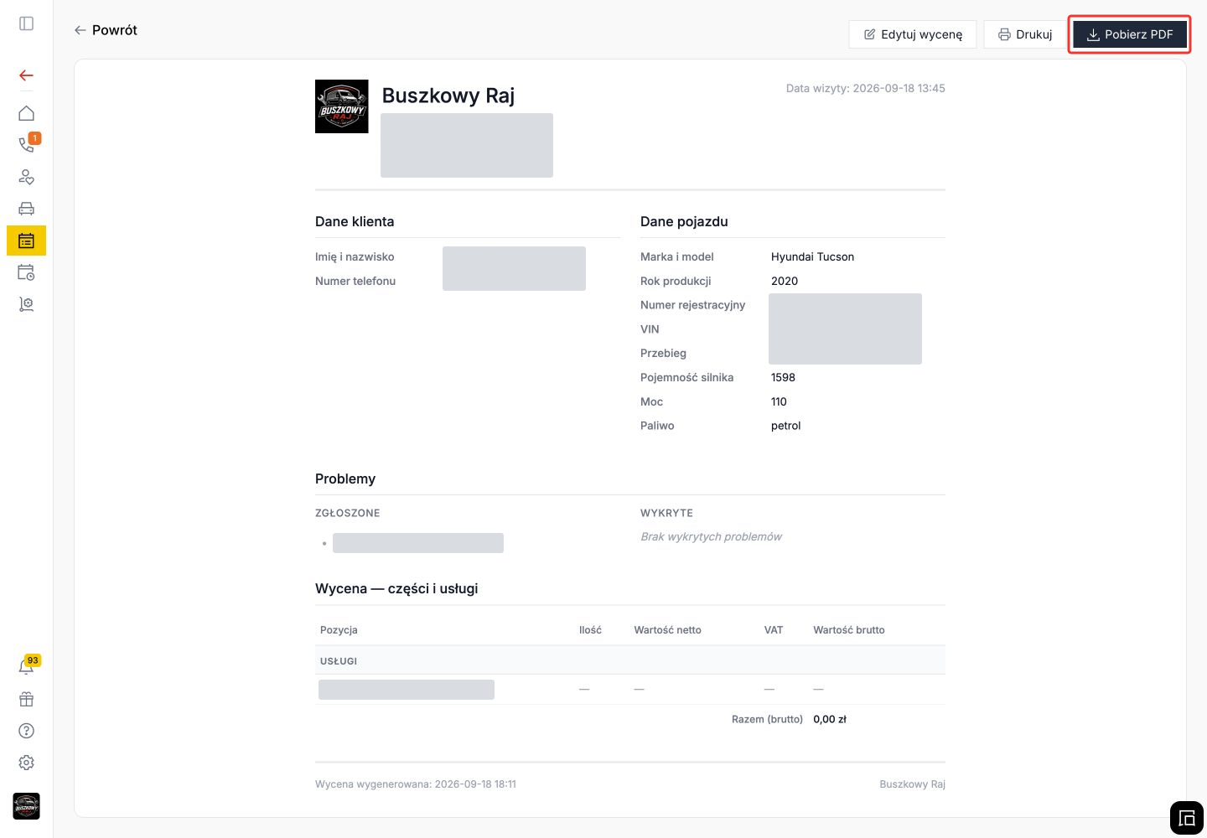Click the Wartość brutto column header
This screenshot has width=1207, height=838.
[849, 630]
